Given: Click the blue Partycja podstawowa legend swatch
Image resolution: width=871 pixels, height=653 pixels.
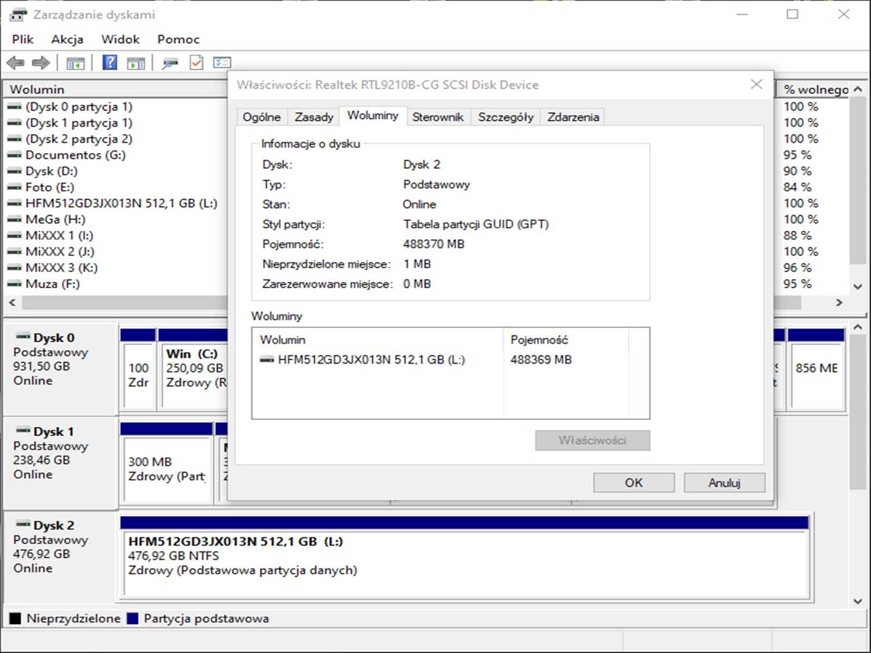Looking at the screenshot, I should pyautogui.click(x=132, y=619).
